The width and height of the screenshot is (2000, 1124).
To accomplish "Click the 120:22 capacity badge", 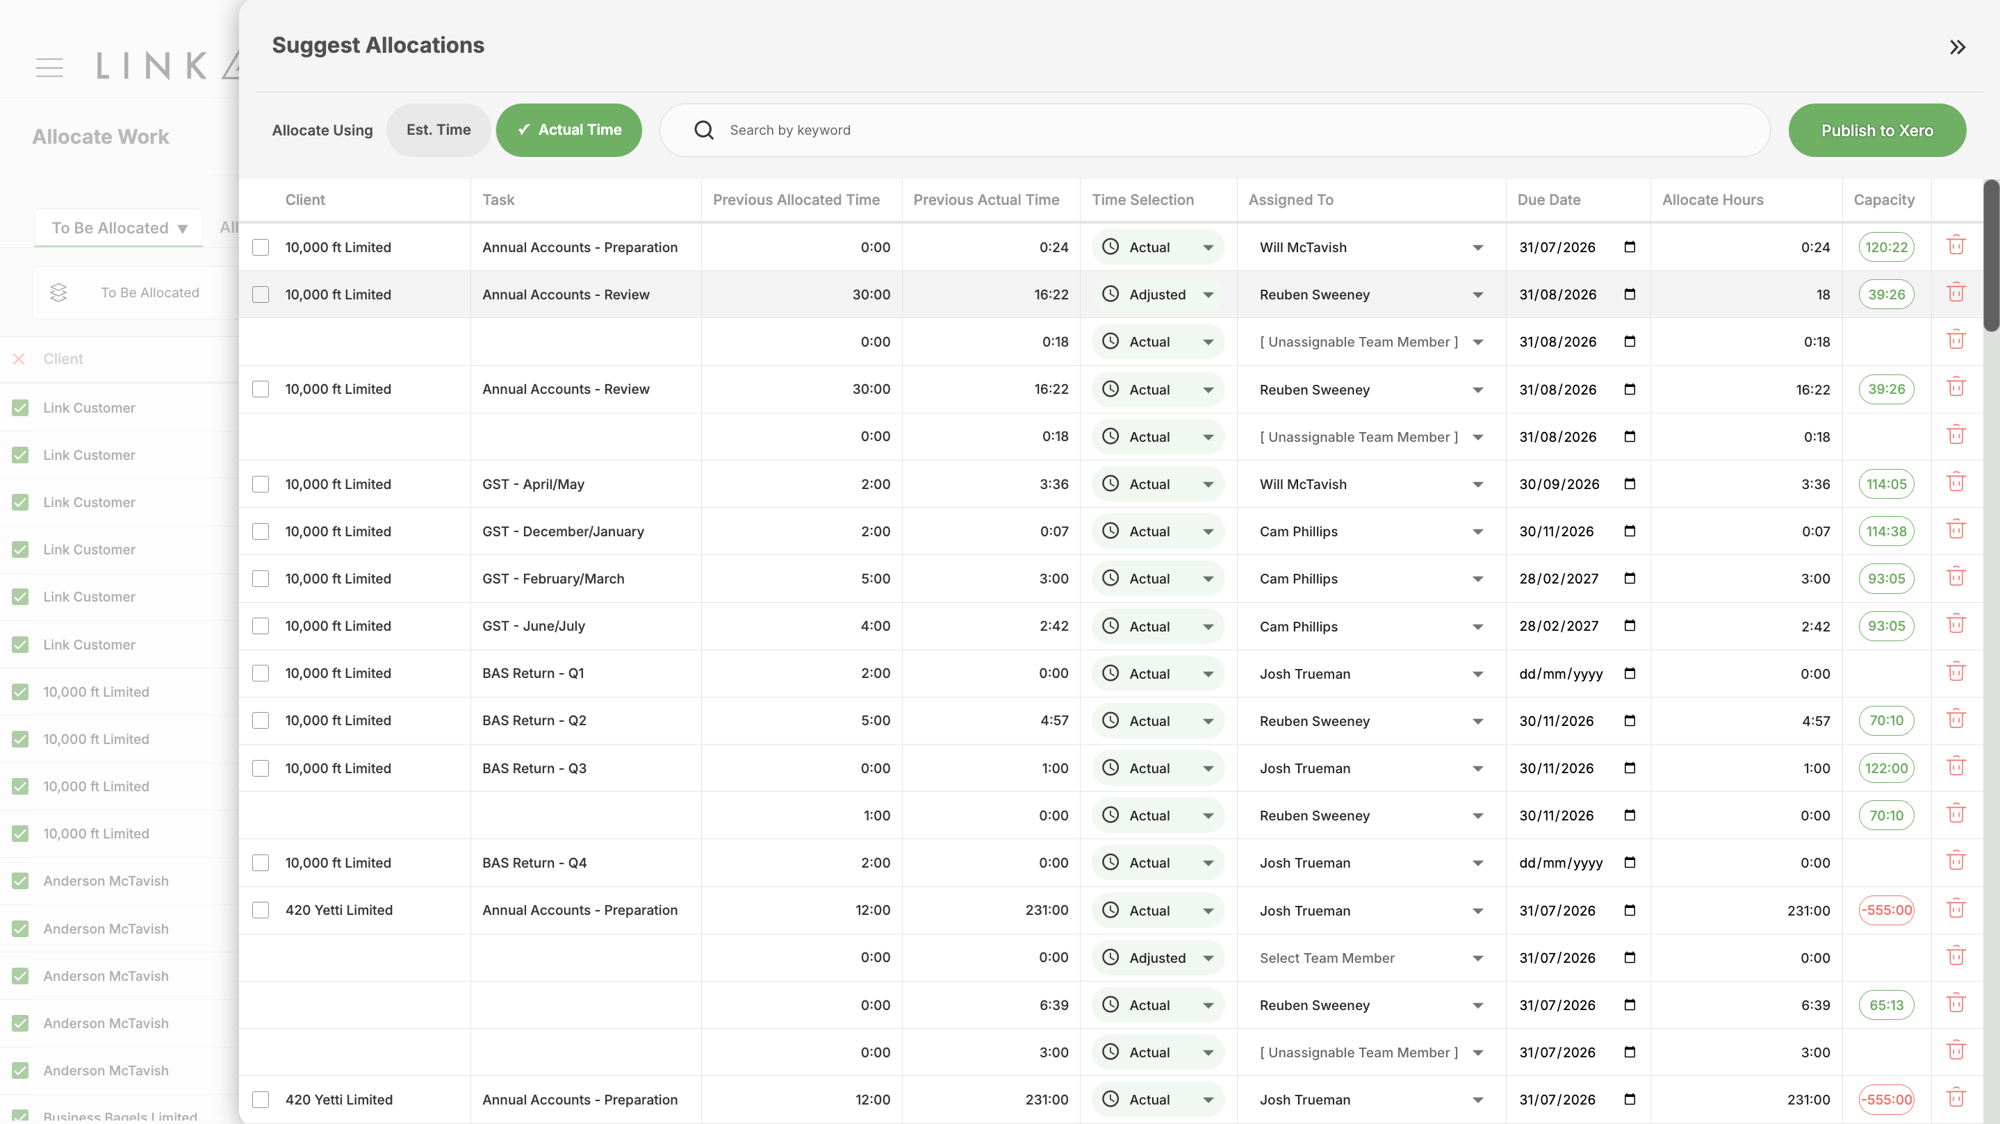I will (1886, 247).
